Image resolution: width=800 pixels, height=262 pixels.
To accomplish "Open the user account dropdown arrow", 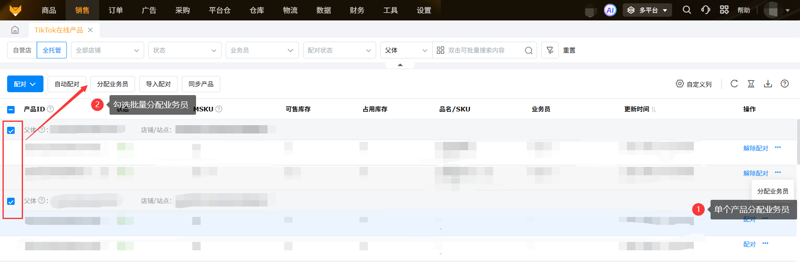I will tap(787, 10).
